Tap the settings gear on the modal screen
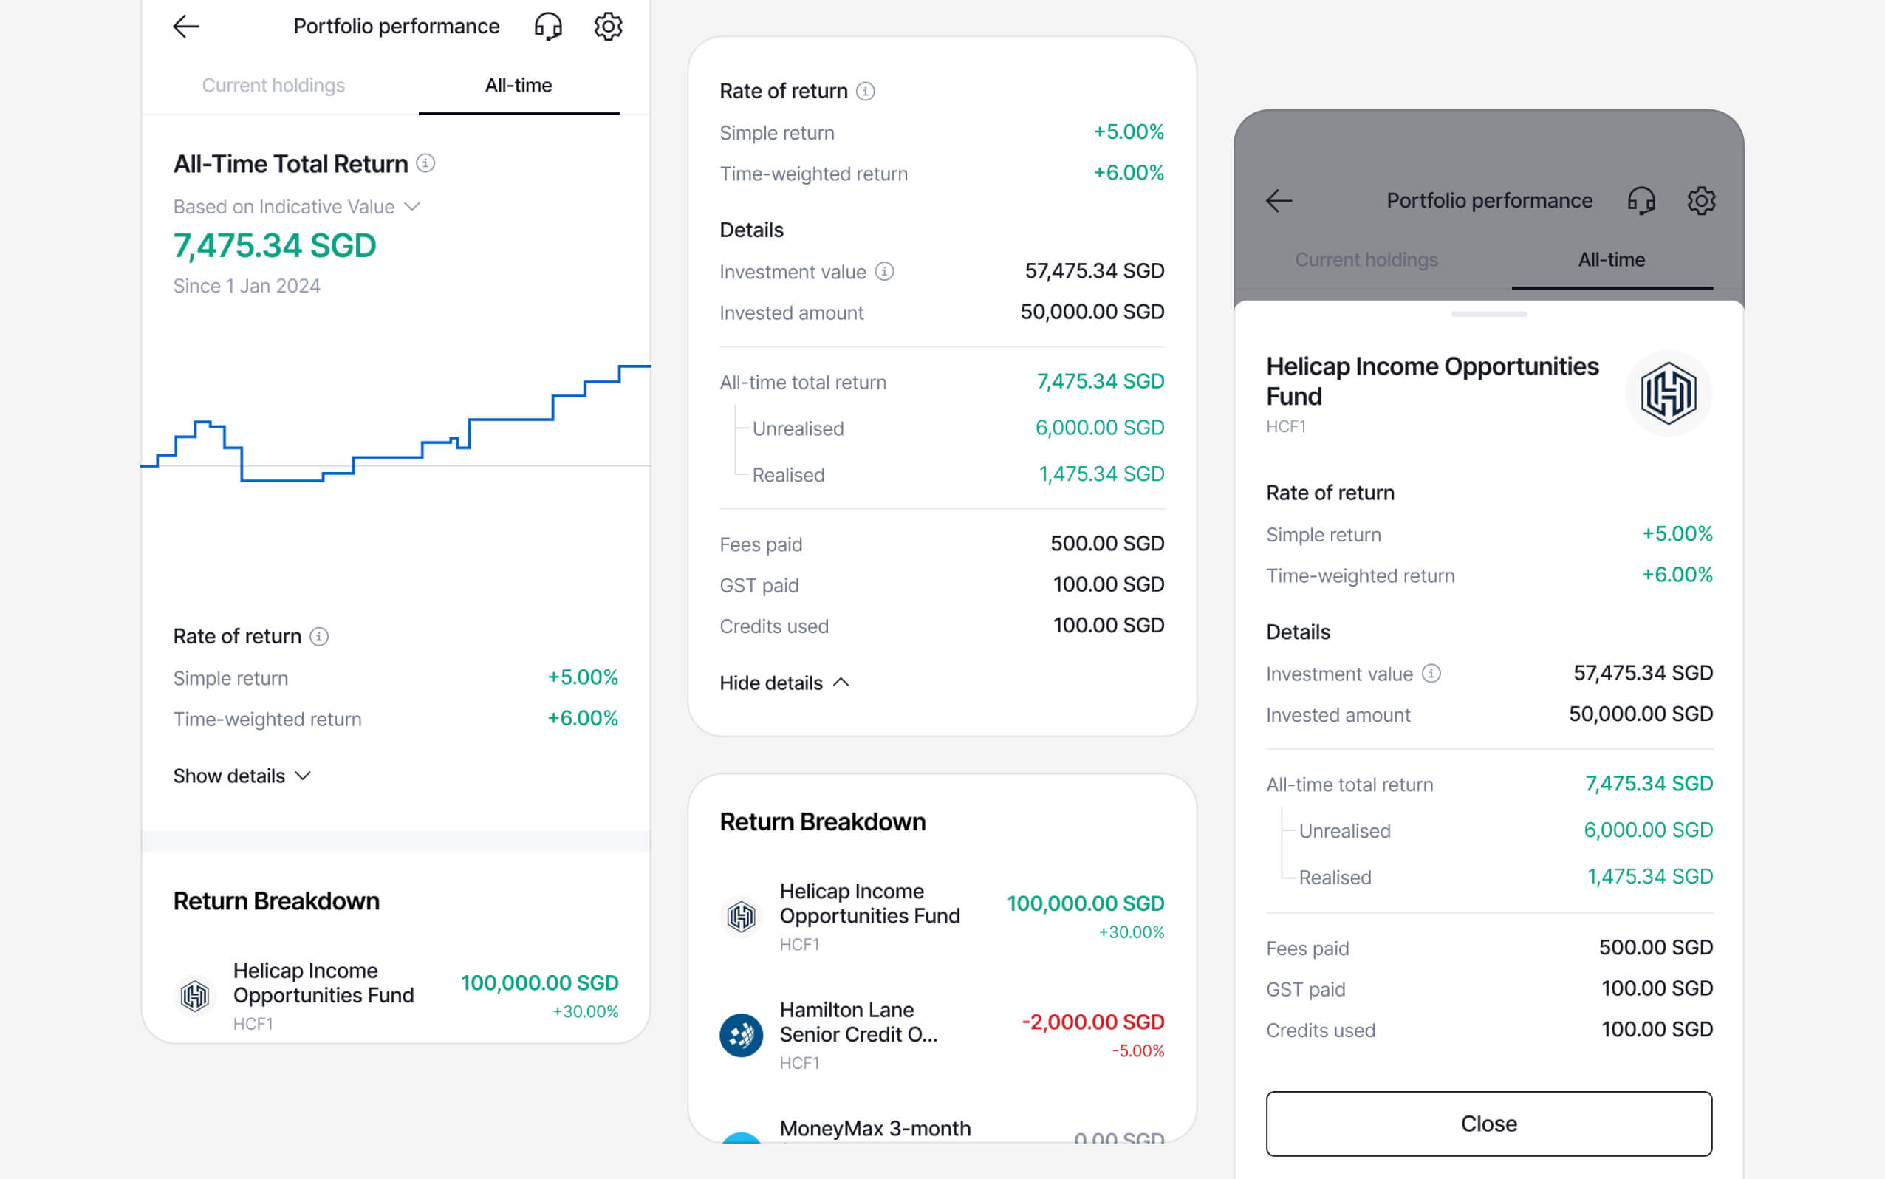The height and width of the screenshot is (1179, 1885). tap(1703, 200)
